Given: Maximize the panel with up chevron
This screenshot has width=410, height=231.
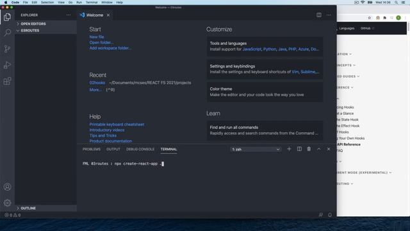Looking at the screenshot, I should (319, 149).
